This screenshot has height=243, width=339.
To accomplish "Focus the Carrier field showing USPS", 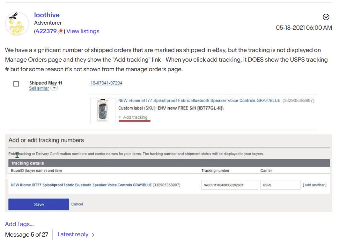I will click(280, 185).
